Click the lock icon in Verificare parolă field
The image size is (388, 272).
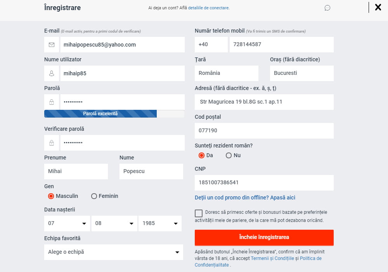coord(52,143)
